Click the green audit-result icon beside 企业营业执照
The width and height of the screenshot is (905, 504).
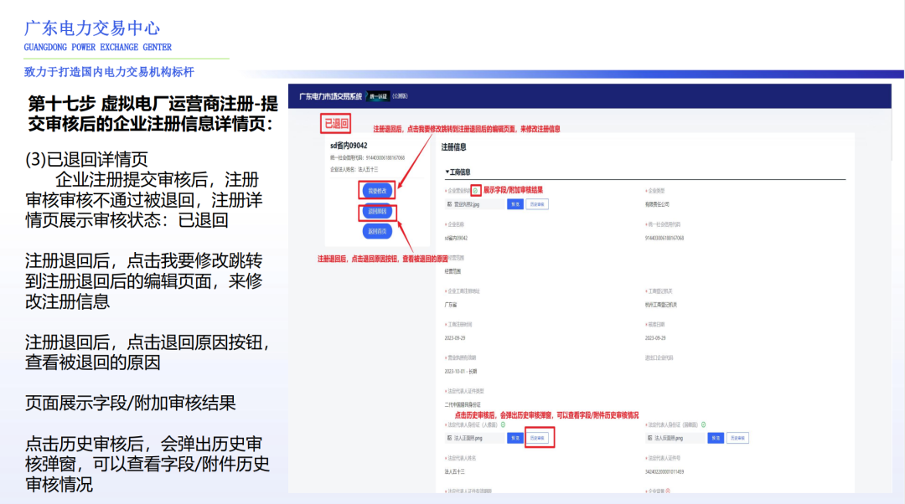[x=475, y=190]
